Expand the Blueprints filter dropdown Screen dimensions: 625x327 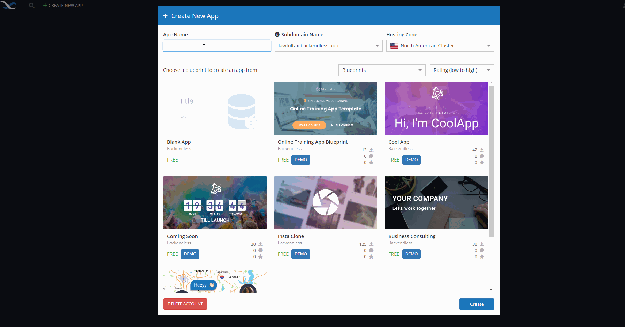(x=382, y=70)
